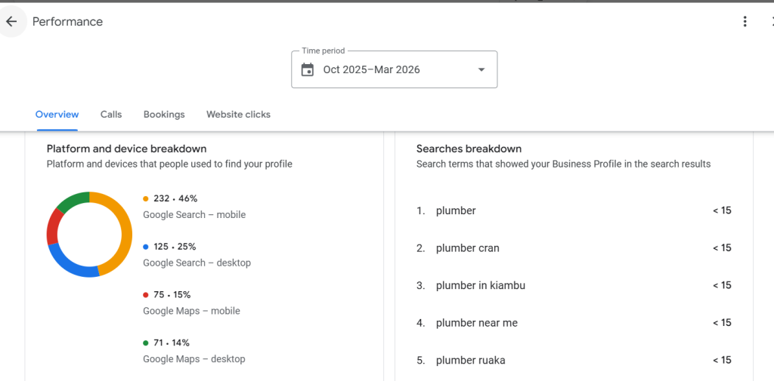Viewport: 774px width, 381px height.
Task: Open the three-dot more options menu
Action: click(745, 22)
